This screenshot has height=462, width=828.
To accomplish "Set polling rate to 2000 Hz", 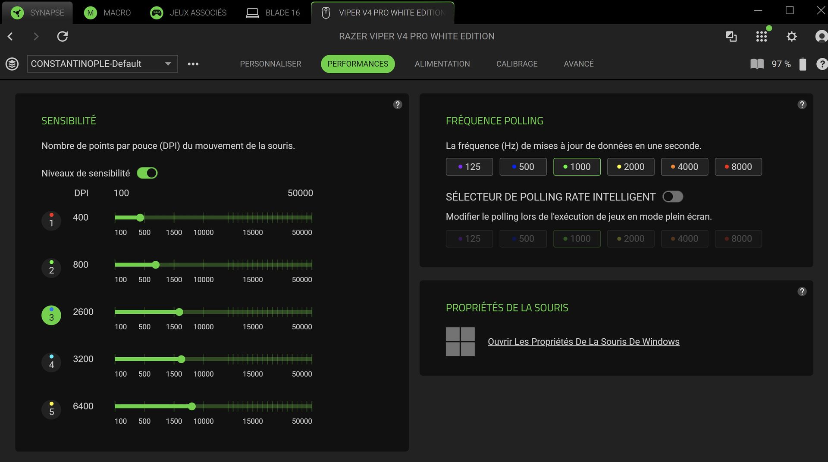I will [630, 167].
